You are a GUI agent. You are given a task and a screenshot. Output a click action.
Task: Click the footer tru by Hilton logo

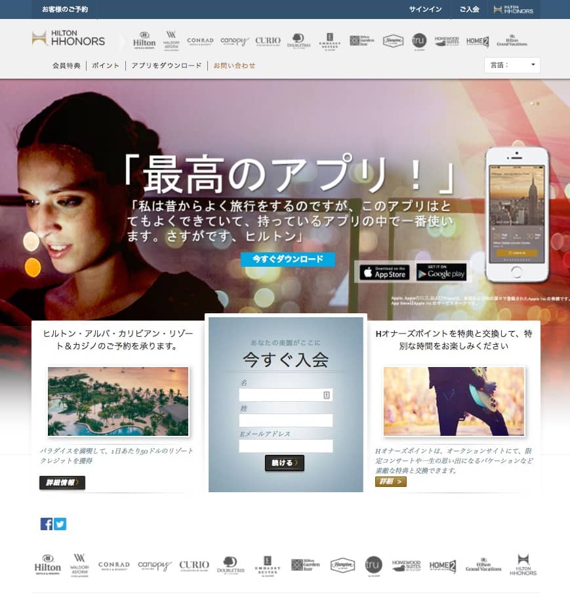pos(374,566)
